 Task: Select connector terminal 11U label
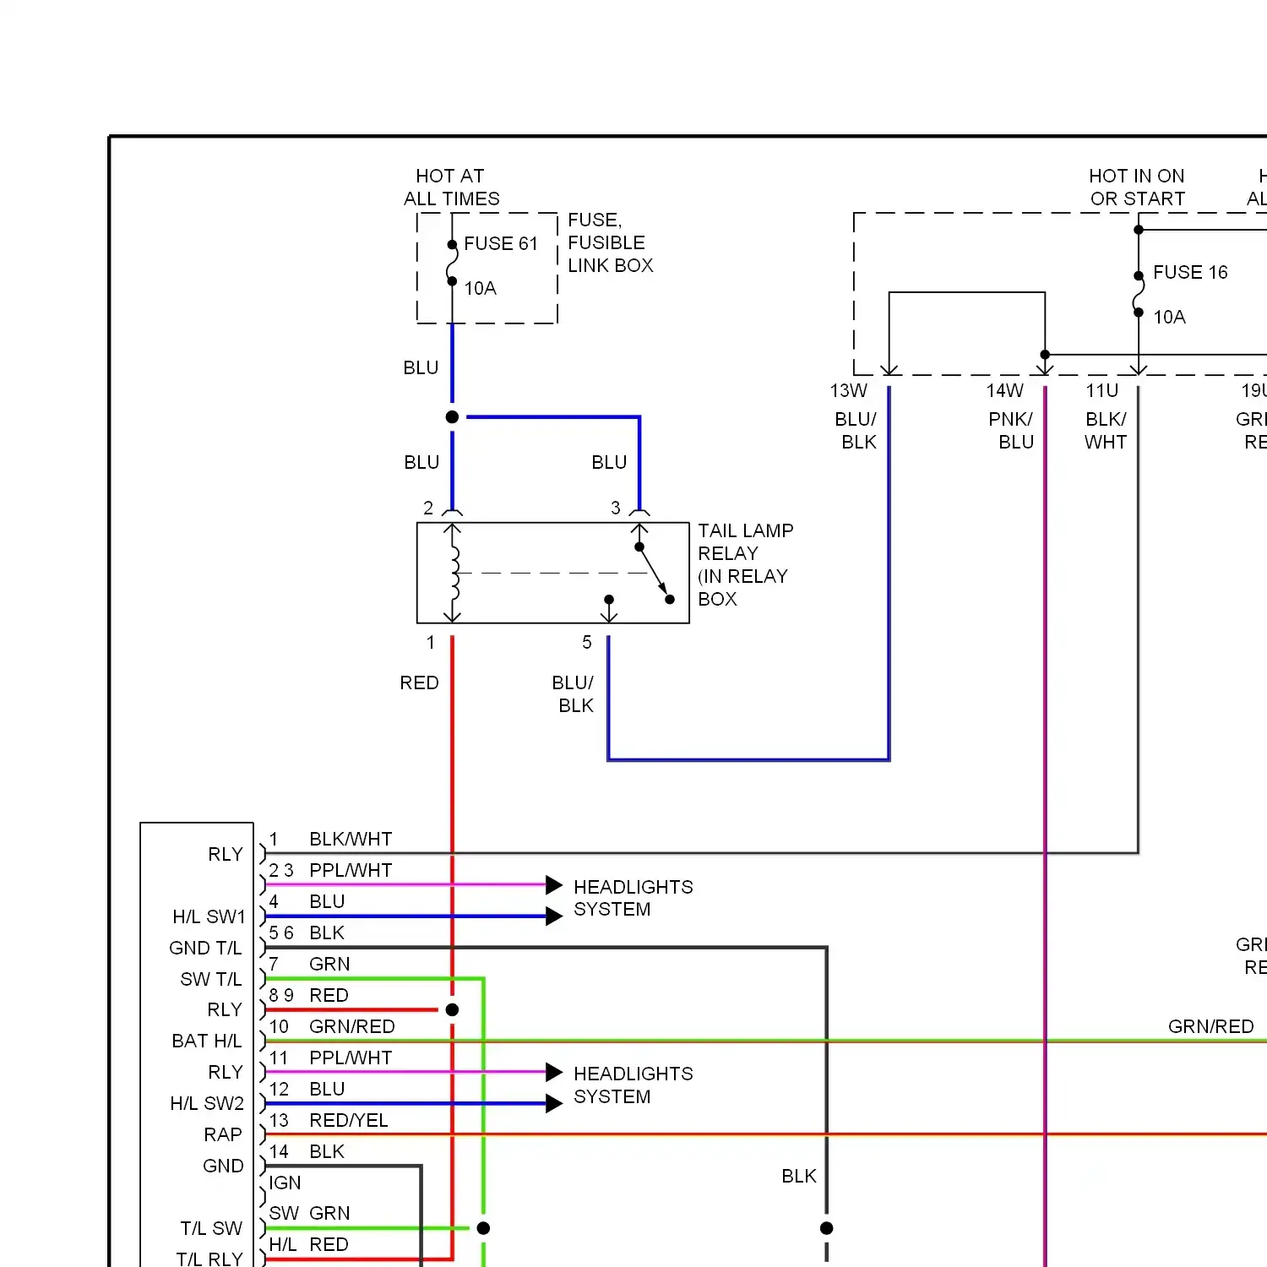click(x=1102, y=390)
